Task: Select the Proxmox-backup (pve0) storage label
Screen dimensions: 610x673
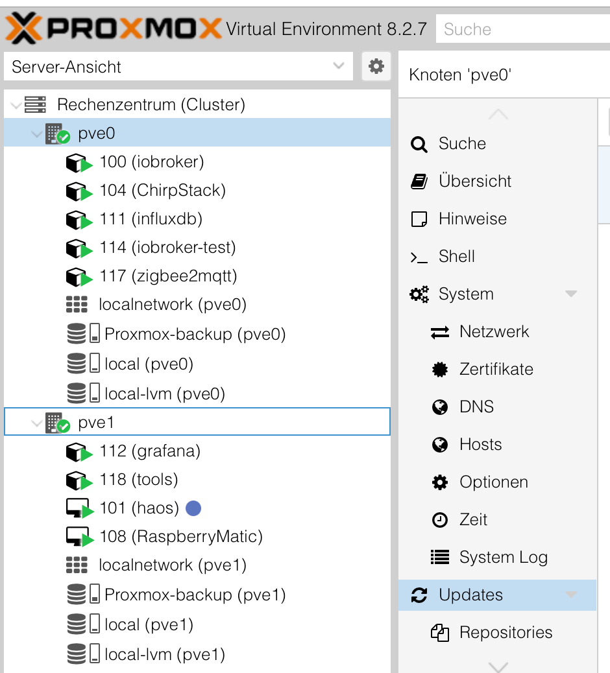Action: tap(195, 335)
